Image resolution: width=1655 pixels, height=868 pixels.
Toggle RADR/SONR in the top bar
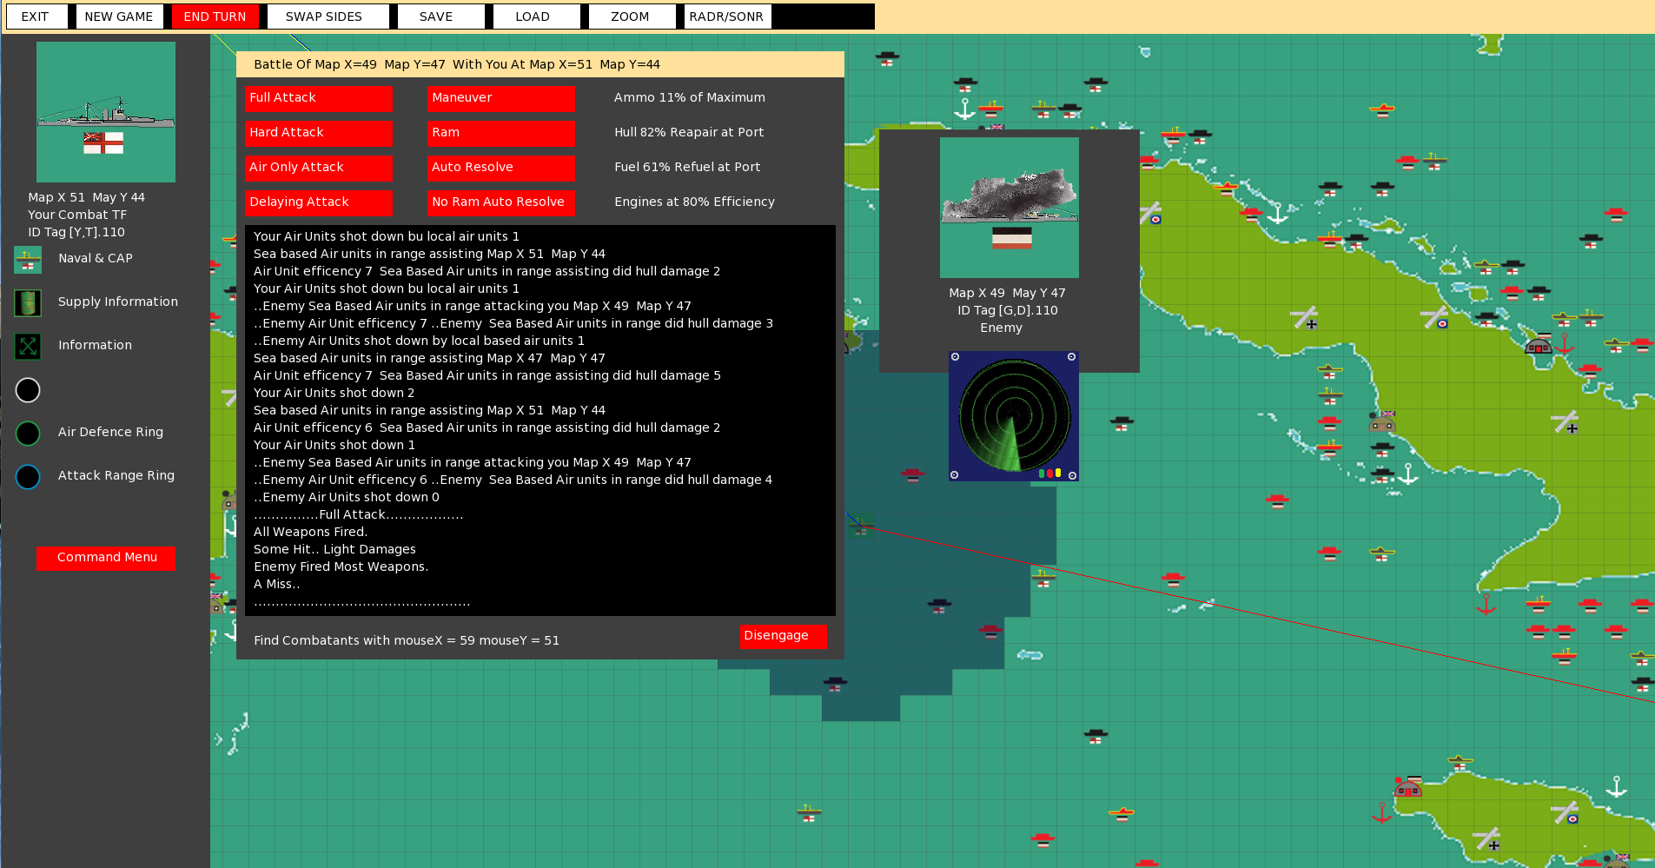pyautogui.click(x=726, y=17)
